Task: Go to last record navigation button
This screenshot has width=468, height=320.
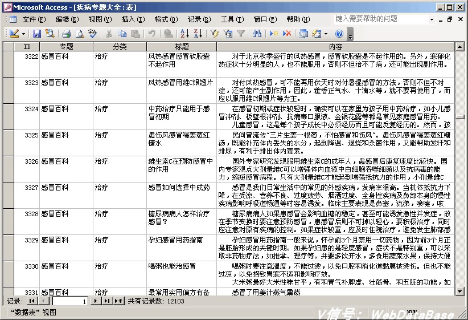Action: 107,301
